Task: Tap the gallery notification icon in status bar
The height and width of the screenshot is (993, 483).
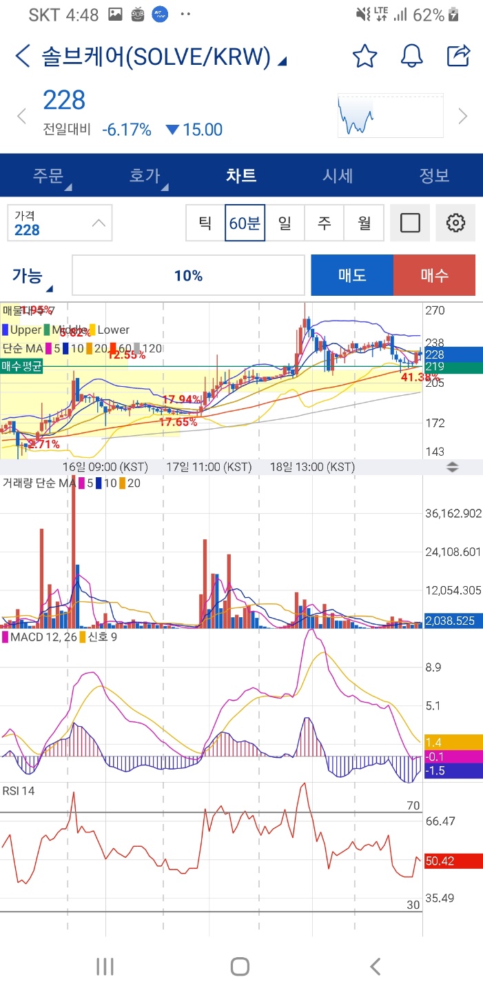Action: [x=116, y=14]
